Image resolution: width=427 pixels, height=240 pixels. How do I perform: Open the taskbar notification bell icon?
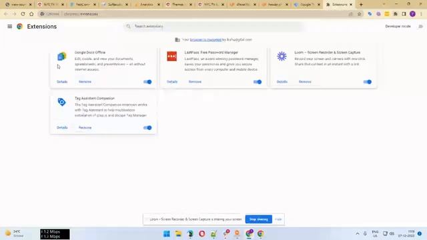pyautogui.click(x=420, y=233)
